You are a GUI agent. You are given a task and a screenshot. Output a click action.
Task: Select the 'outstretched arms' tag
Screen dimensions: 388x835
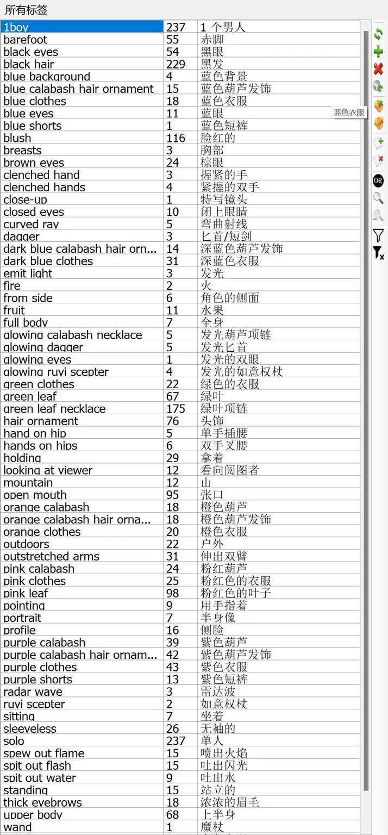[x=52, y=556]
